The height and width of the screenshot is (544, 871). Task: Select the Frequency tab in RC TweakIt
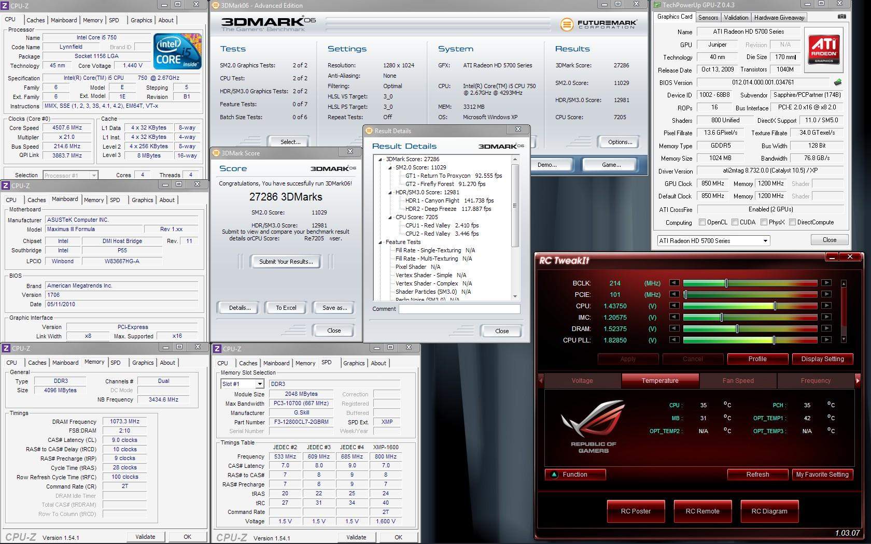coord(815,381)
